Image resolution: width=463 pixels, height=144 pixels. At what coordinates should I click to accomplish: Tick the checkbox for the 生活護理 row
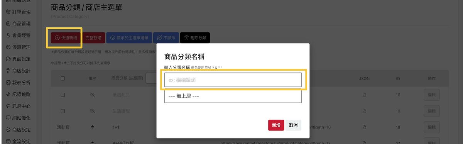[x=63, y=111]
